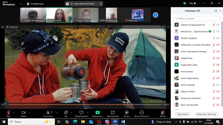Image resolution: width=223 pixels, height=125 pixels.
Task: Open the Apps icon in toolbar
Action: coord(113,113)
